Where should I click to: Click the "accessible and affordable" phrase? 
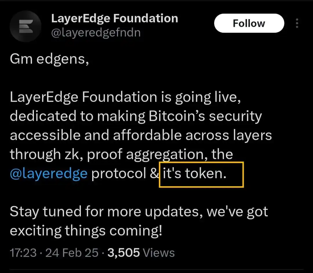95,136
